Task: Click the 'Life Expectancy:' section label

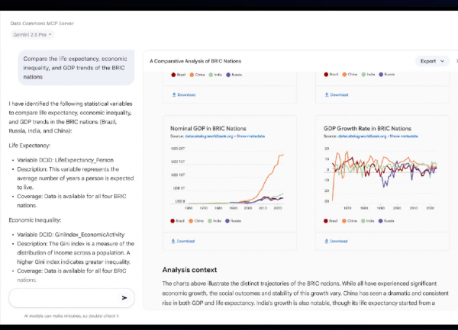Action: pyautogui.click(x=30, y=146)
